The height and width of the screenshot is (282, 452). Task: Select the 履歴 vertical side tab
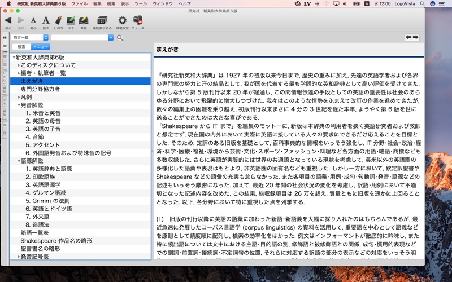point(5,60)
